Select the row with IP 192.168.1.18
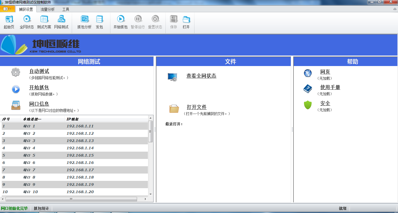The image size is (398, 213). coord(75,177)
